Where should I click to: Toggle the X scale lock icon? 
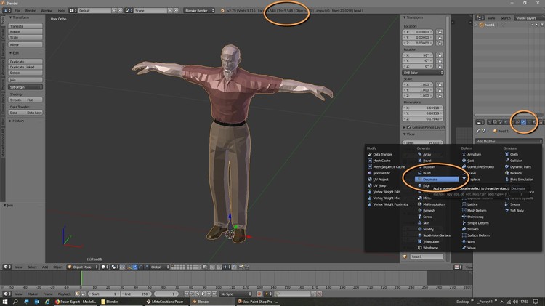pyautogui.click(x=440, y=85)
